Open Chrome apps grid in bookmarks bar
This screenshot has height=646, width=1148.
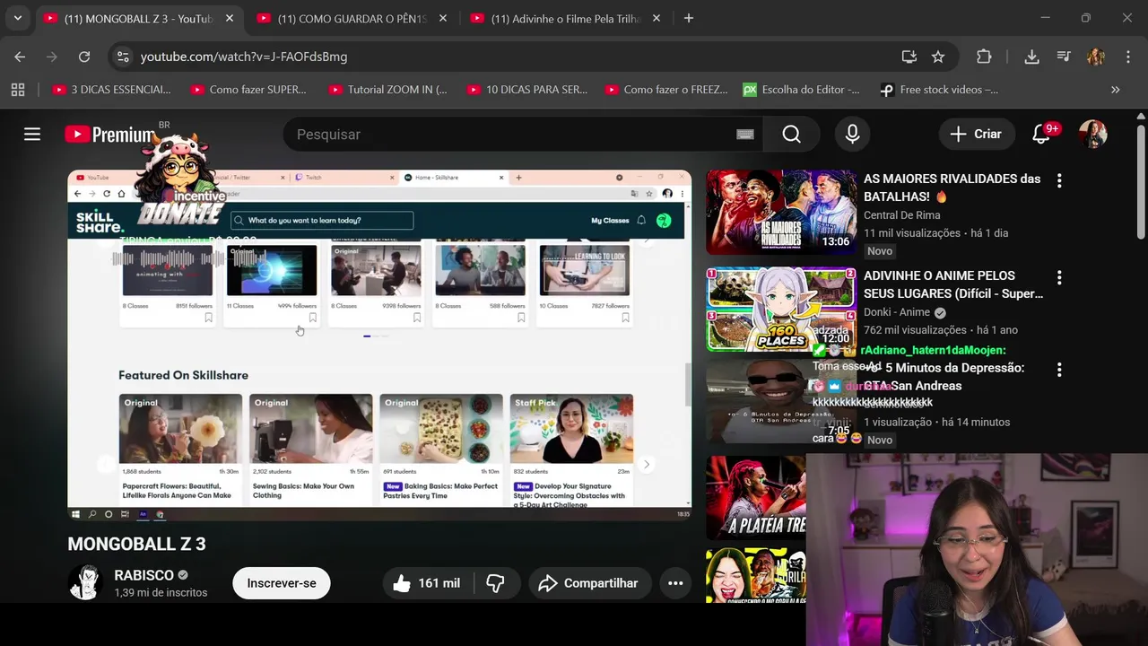(x=18, y=90)
